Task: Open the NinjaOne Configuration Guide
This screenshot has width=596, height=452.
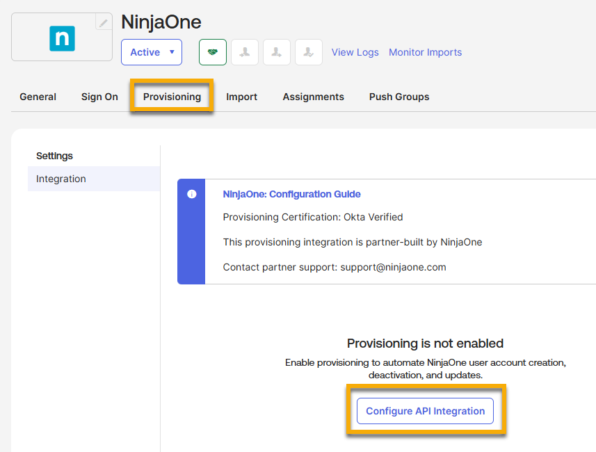Action: click(x=290, y=194)
